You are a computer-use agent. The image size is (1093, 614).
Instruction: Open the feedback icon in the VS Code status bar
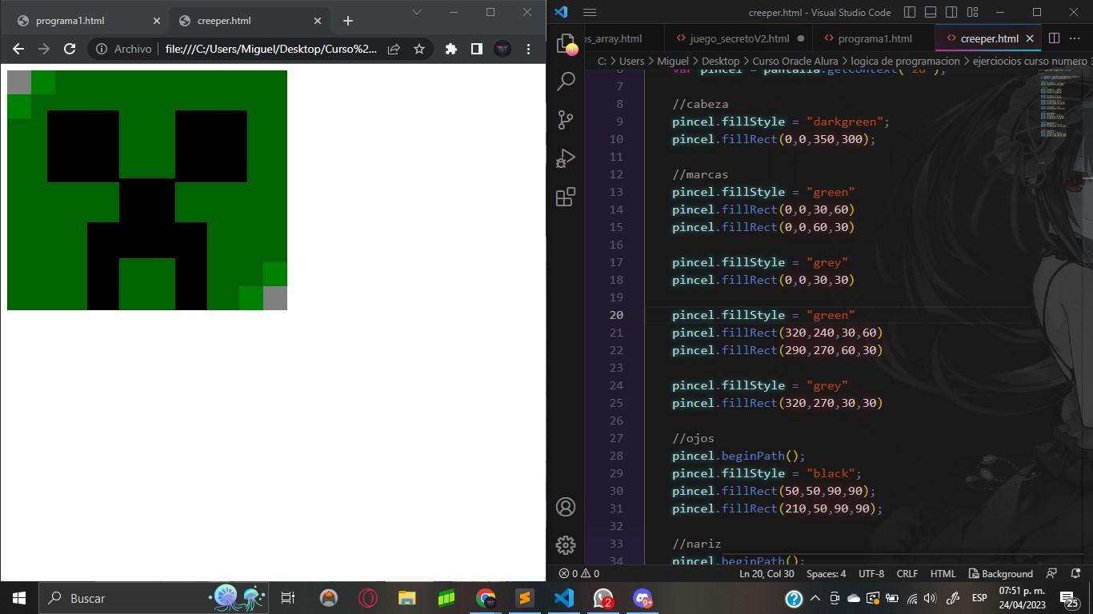[1051, 573]
